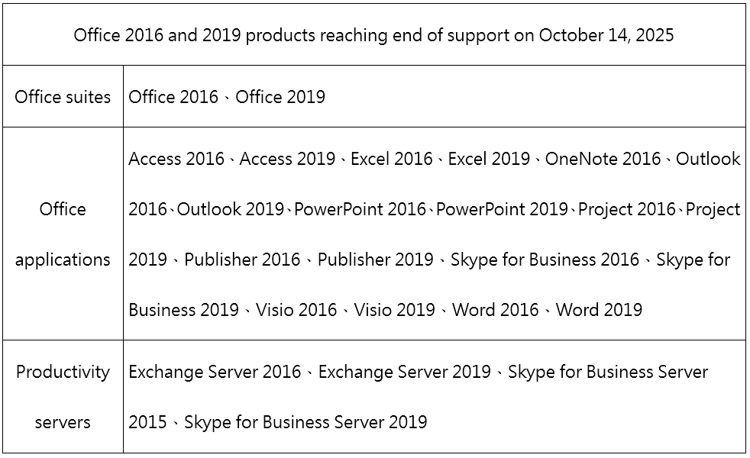The image size is (750, 458).
Task: Select the "Office suites" row header cell
Action: [x=63, y=97]
